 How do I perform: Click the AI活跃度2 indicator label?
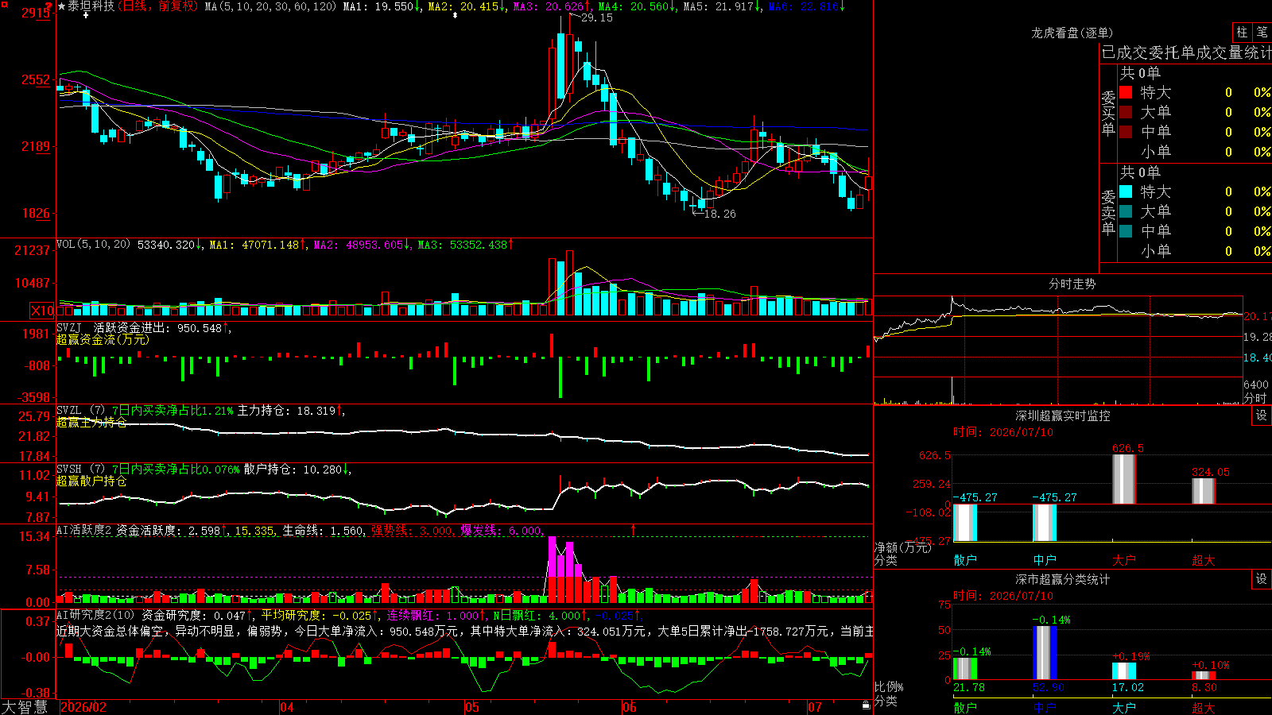(x=84, y=530)
